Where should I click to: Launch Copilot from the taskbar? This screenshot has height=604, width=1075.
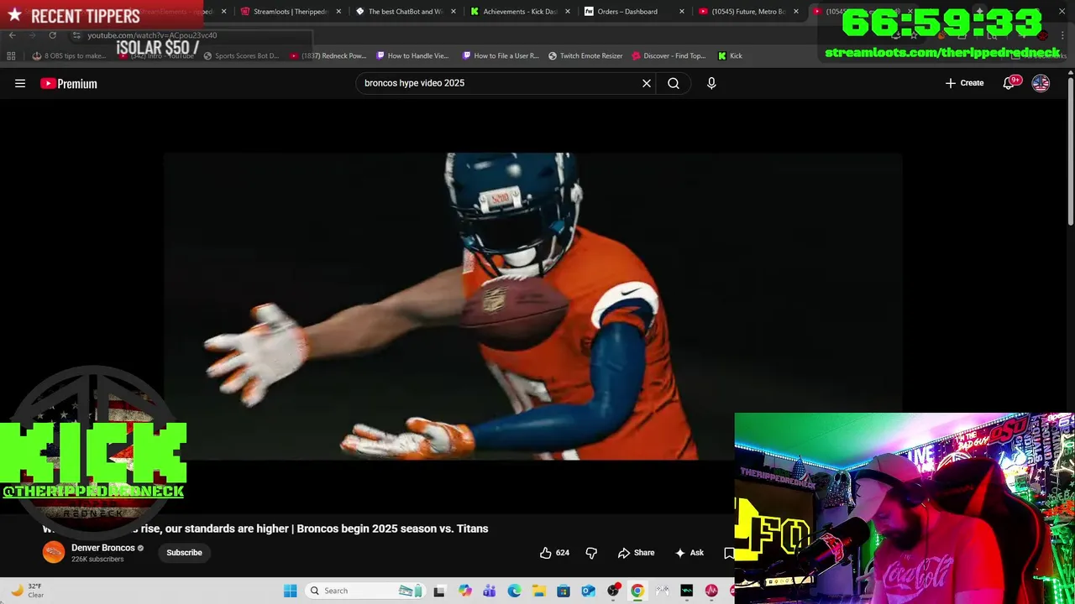(x=465, y=591)
